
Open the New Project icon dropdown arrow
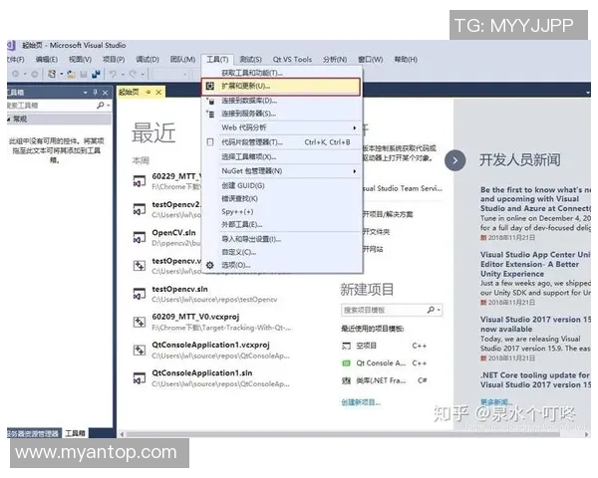[62, 74]
